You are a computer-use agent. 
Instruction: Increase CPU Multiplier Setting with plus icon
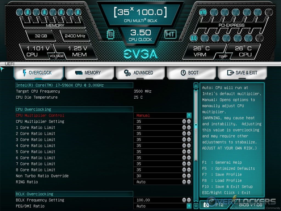pyautogui.click(x=184, y=121)
